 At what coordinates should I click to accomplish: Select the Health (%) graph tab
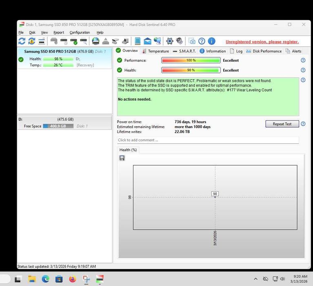click(128, 150)
